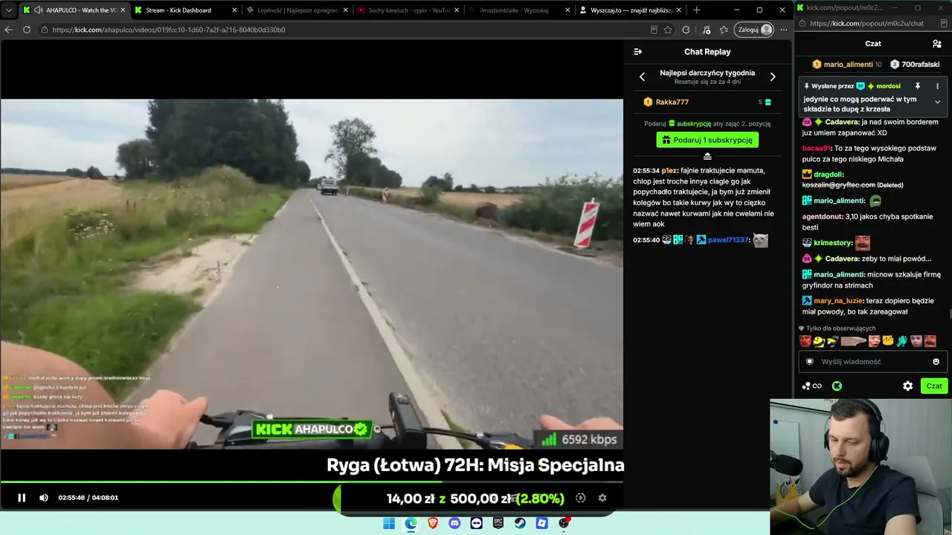Open the tab actions dropdown menu
The width and height of the screenshot is (952, 535).
pyautogui.click(x=9, y=10)
